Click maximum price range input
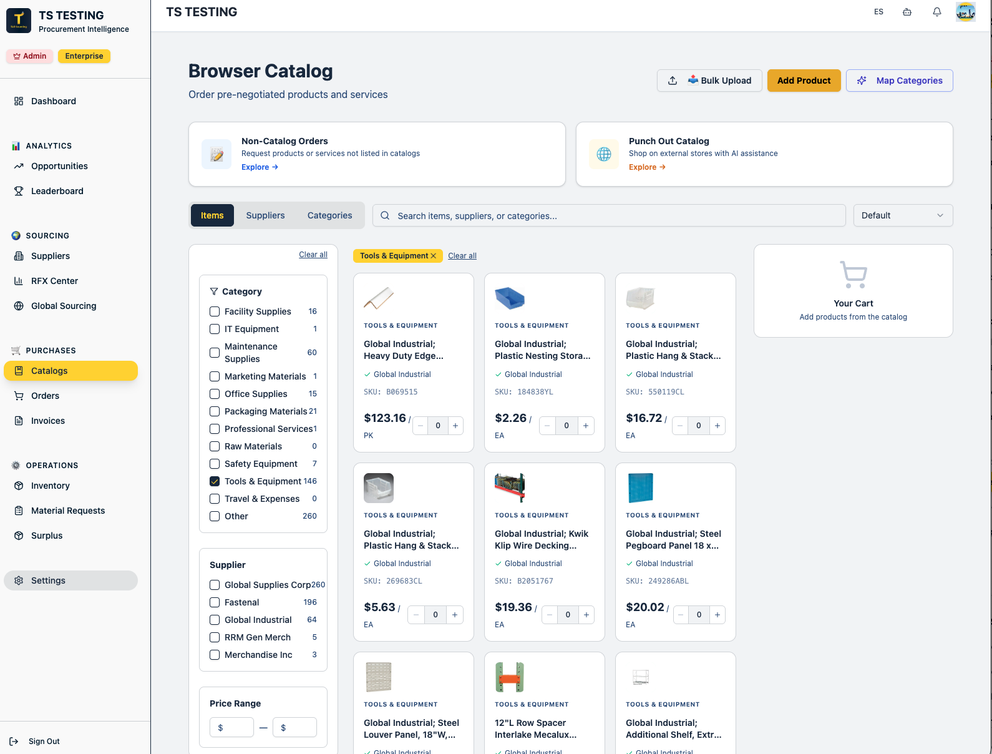 [x=294, y=727]
